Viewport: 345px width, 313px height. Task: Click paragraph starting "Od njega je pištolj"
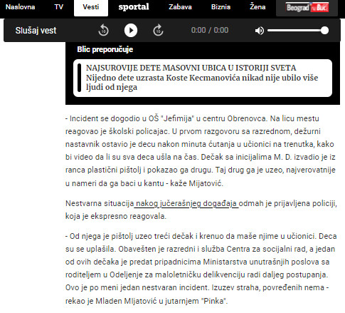pos(201,269)
